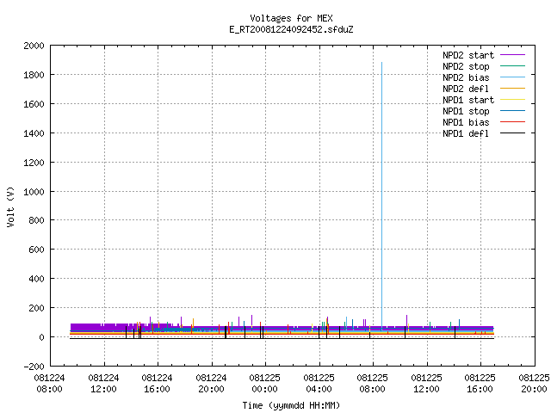Click the 0 y-axis tick value
Viewport: 551px width, 413px height.
point(42,337)
